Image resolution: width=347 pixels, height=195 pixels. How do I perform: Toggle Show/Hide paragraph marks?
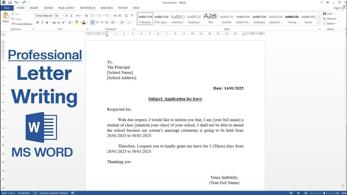[132, 16]
